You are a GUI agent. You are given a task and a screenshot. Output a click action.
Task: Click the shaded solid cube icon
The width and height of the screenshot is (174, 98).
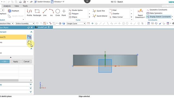(x=64, y=23)
